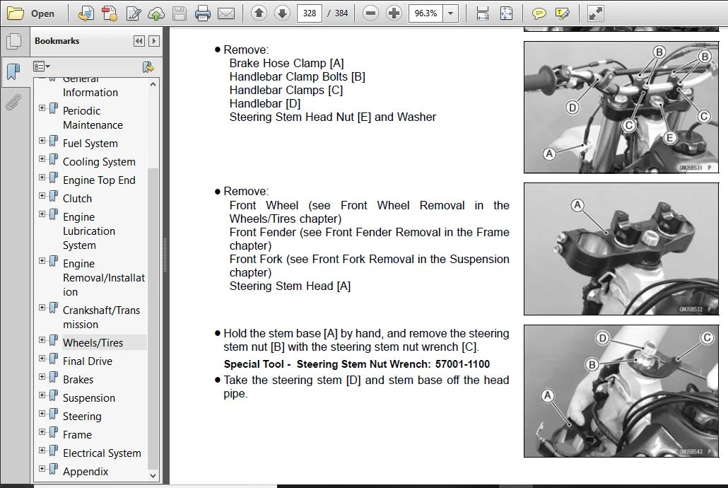Add a sticky note comment
Viewport: 728px width, 488px height.
click(x=539, y=14)
